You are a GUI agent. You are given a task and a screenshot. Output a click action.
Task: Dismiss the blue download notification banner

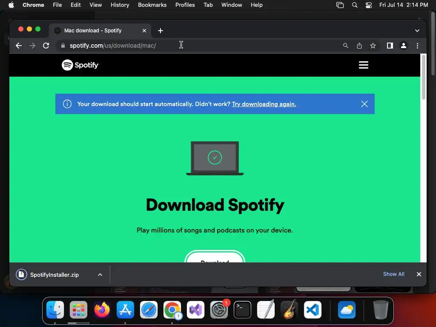[x=364, y=104]
